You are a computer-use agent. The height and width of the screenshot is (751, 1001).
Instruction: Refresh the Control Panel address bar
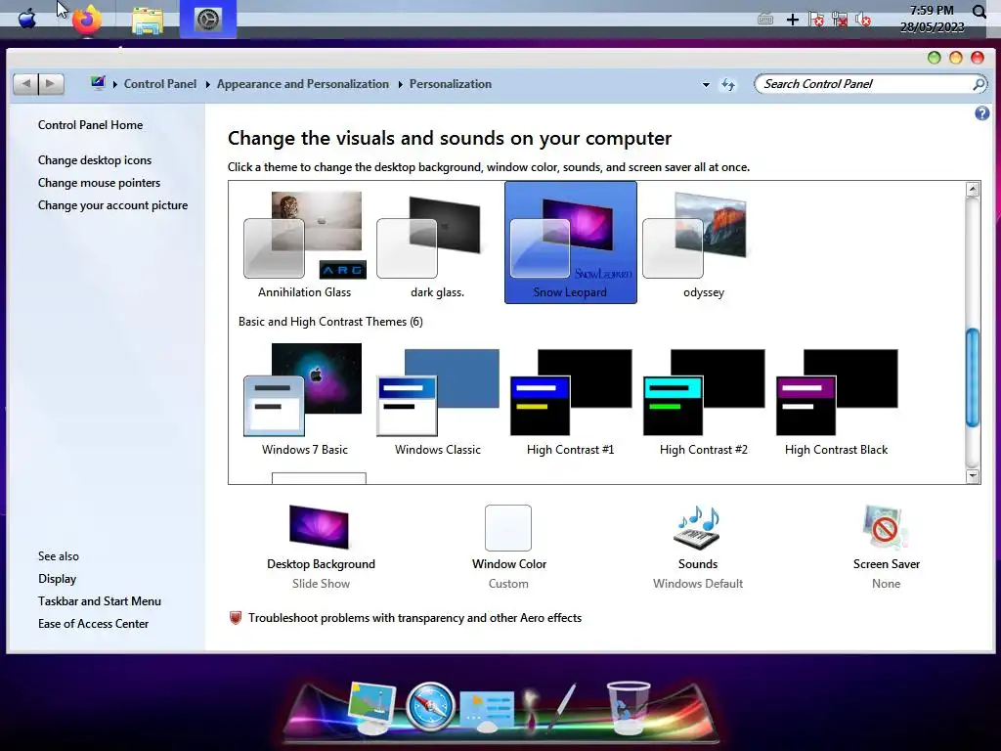tap(728, 84)
